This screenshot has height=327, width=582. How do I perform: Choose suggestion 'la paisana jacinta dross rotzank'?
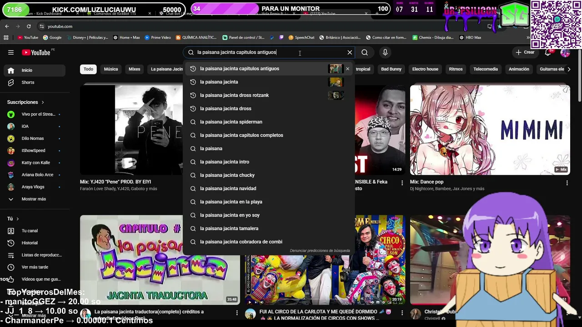click(269, 95)
